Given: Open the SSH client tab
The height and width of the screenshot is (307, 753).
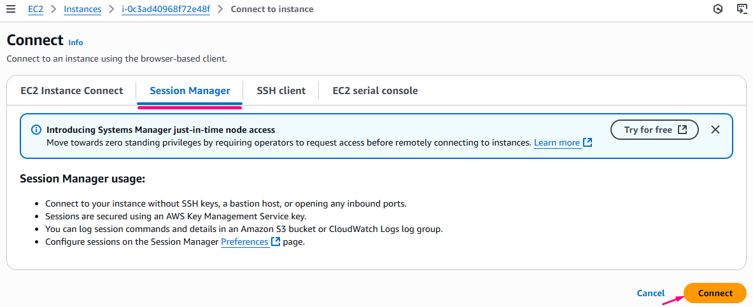Looking at the screenshot, I should click(281, 91).
